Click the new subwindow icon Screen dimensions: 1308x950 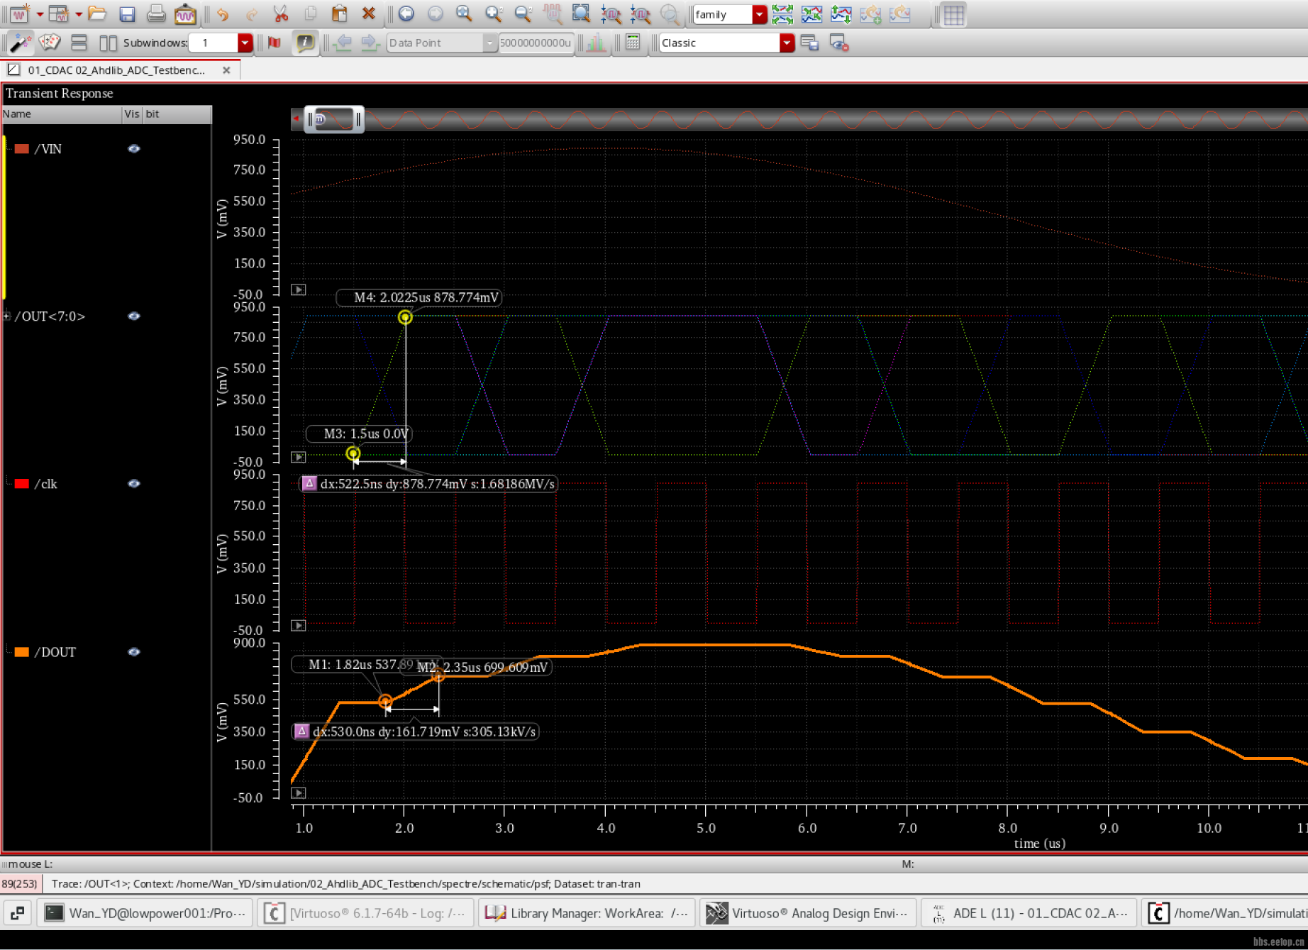click(x=59, y=13)
